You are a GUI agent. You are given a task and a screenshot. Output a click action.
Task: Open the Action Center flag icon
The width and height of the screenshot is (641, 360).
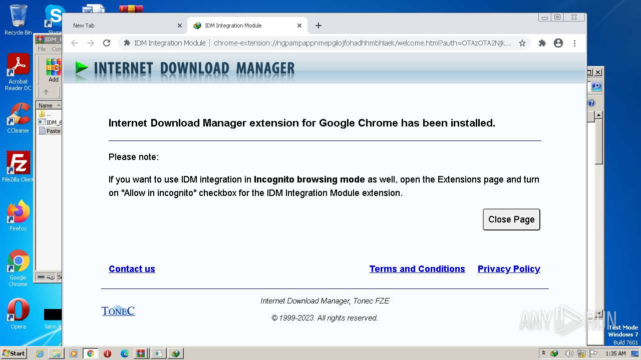[x=593, y=353]
